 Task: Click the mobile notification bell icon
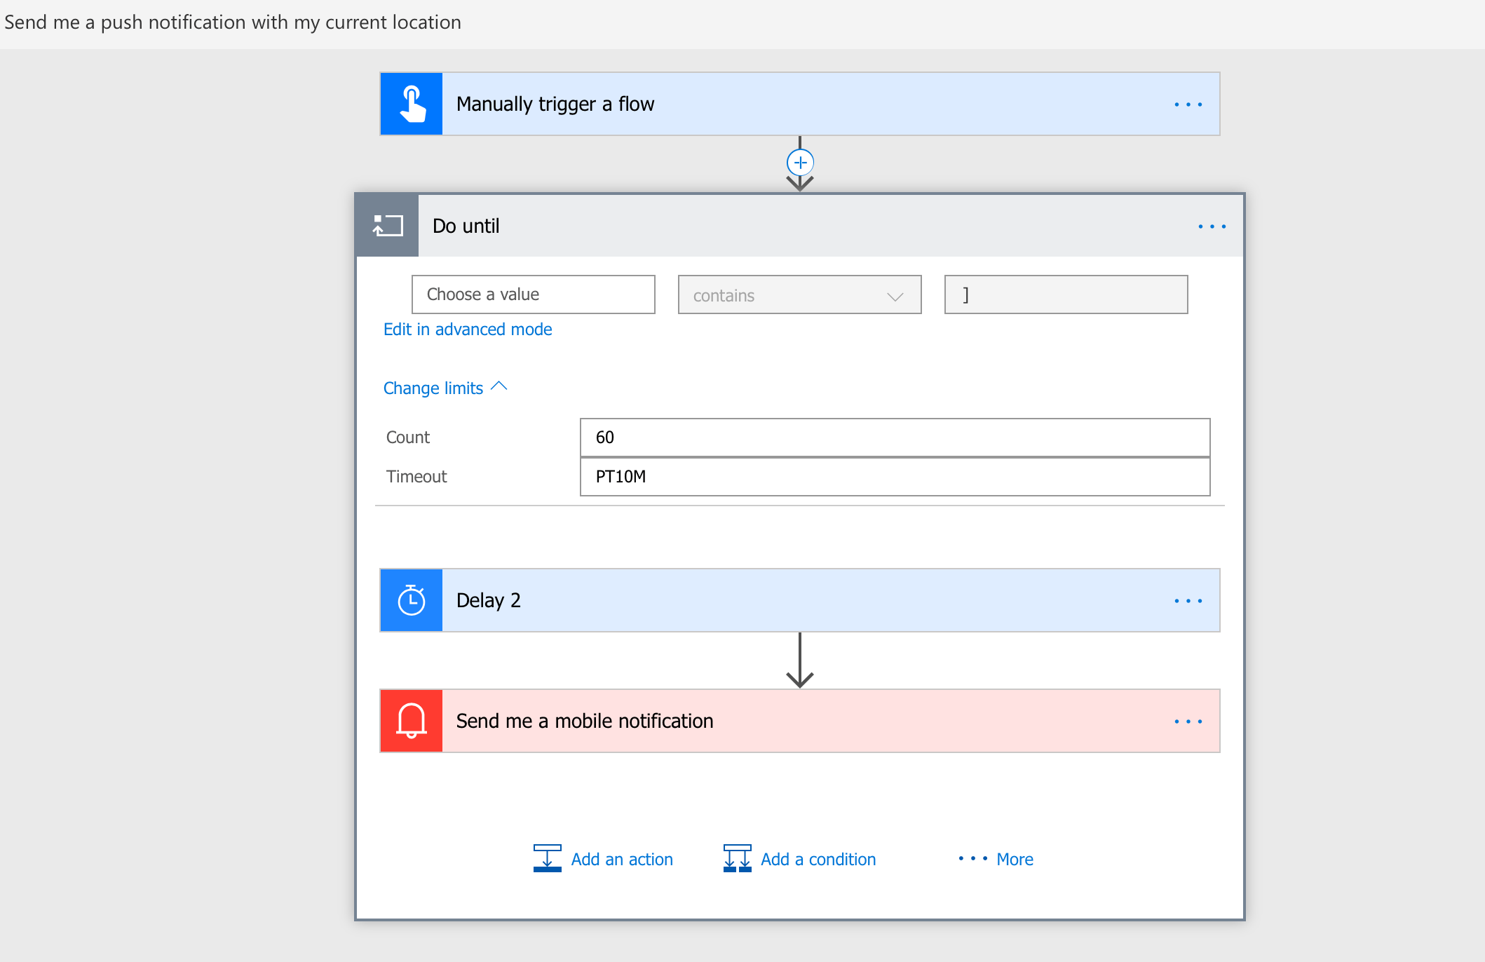[412, 721]
